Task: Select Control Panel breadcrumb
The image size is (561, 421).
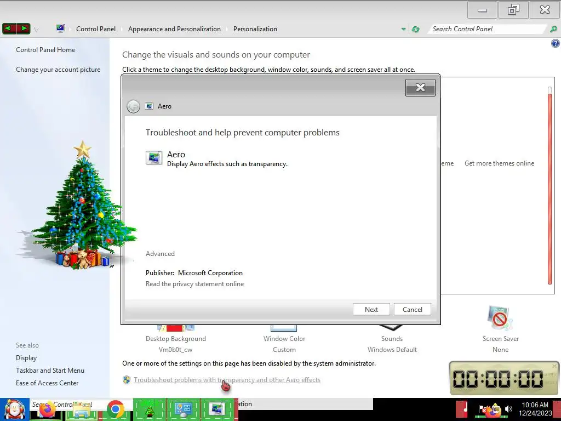Action: point(96,29)
